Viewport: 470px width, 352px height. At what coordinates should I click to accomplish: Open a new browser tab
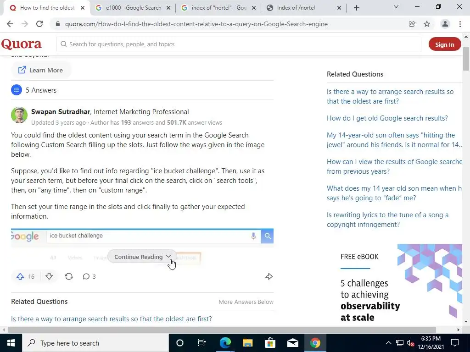[x=356, y=8]
